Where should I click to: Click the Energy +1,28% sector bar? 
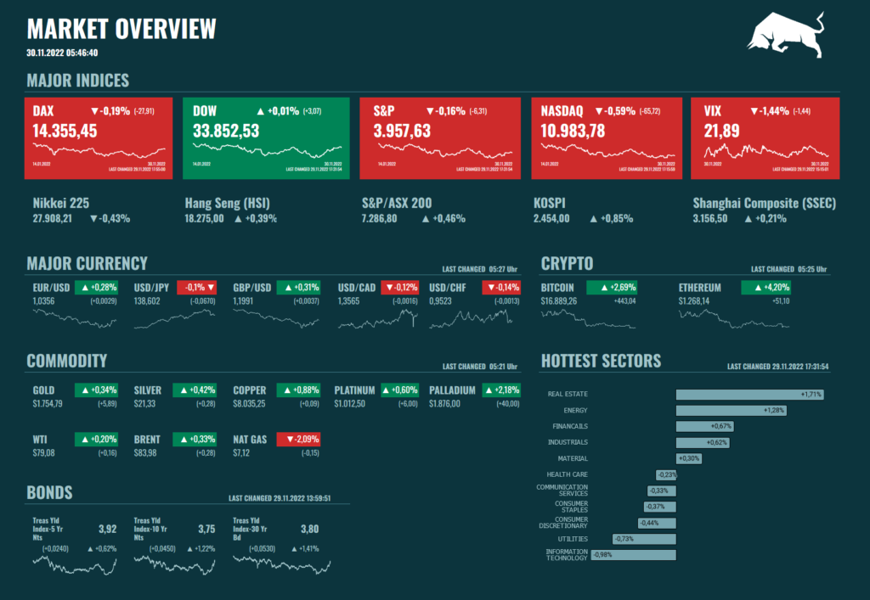pos(732,411)
